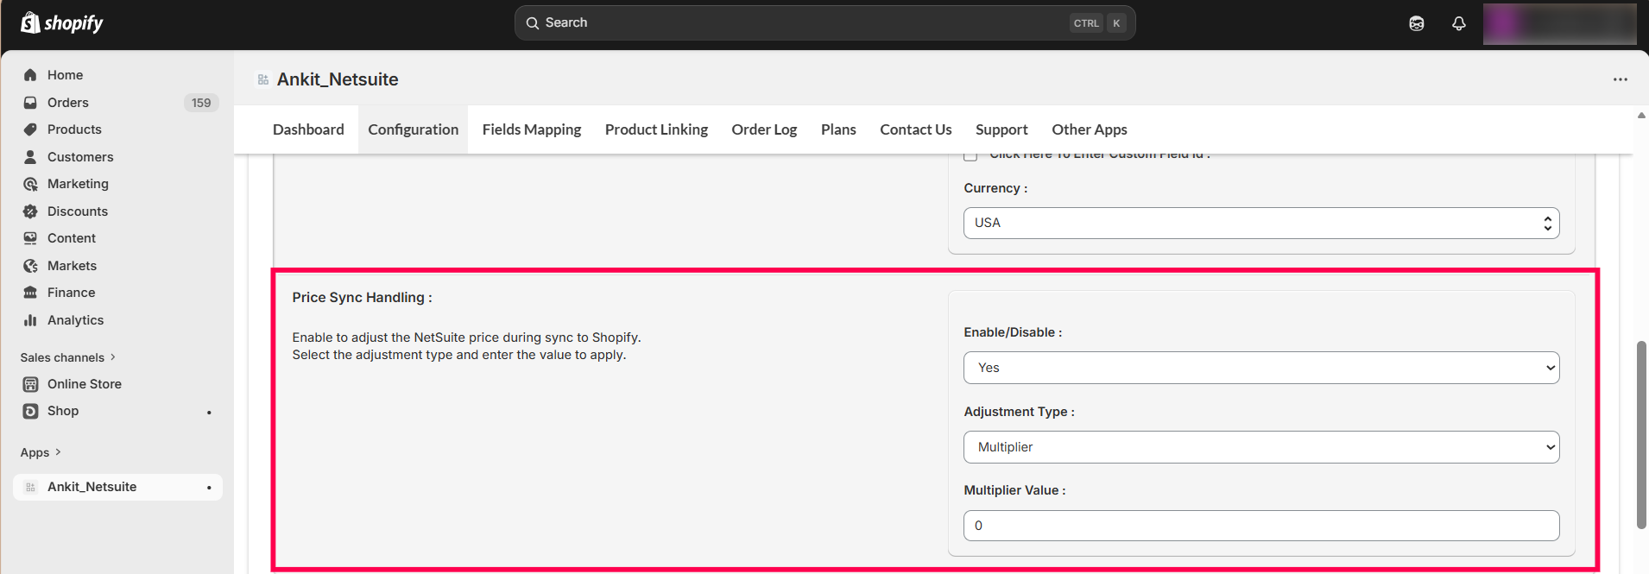Focus the Multiplier Value input field

click(1260, 526)
